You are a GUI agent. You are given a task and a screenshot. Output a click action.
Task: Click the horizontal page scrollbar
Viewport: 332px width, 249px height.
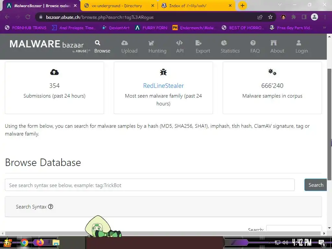[x=163, y=233]
